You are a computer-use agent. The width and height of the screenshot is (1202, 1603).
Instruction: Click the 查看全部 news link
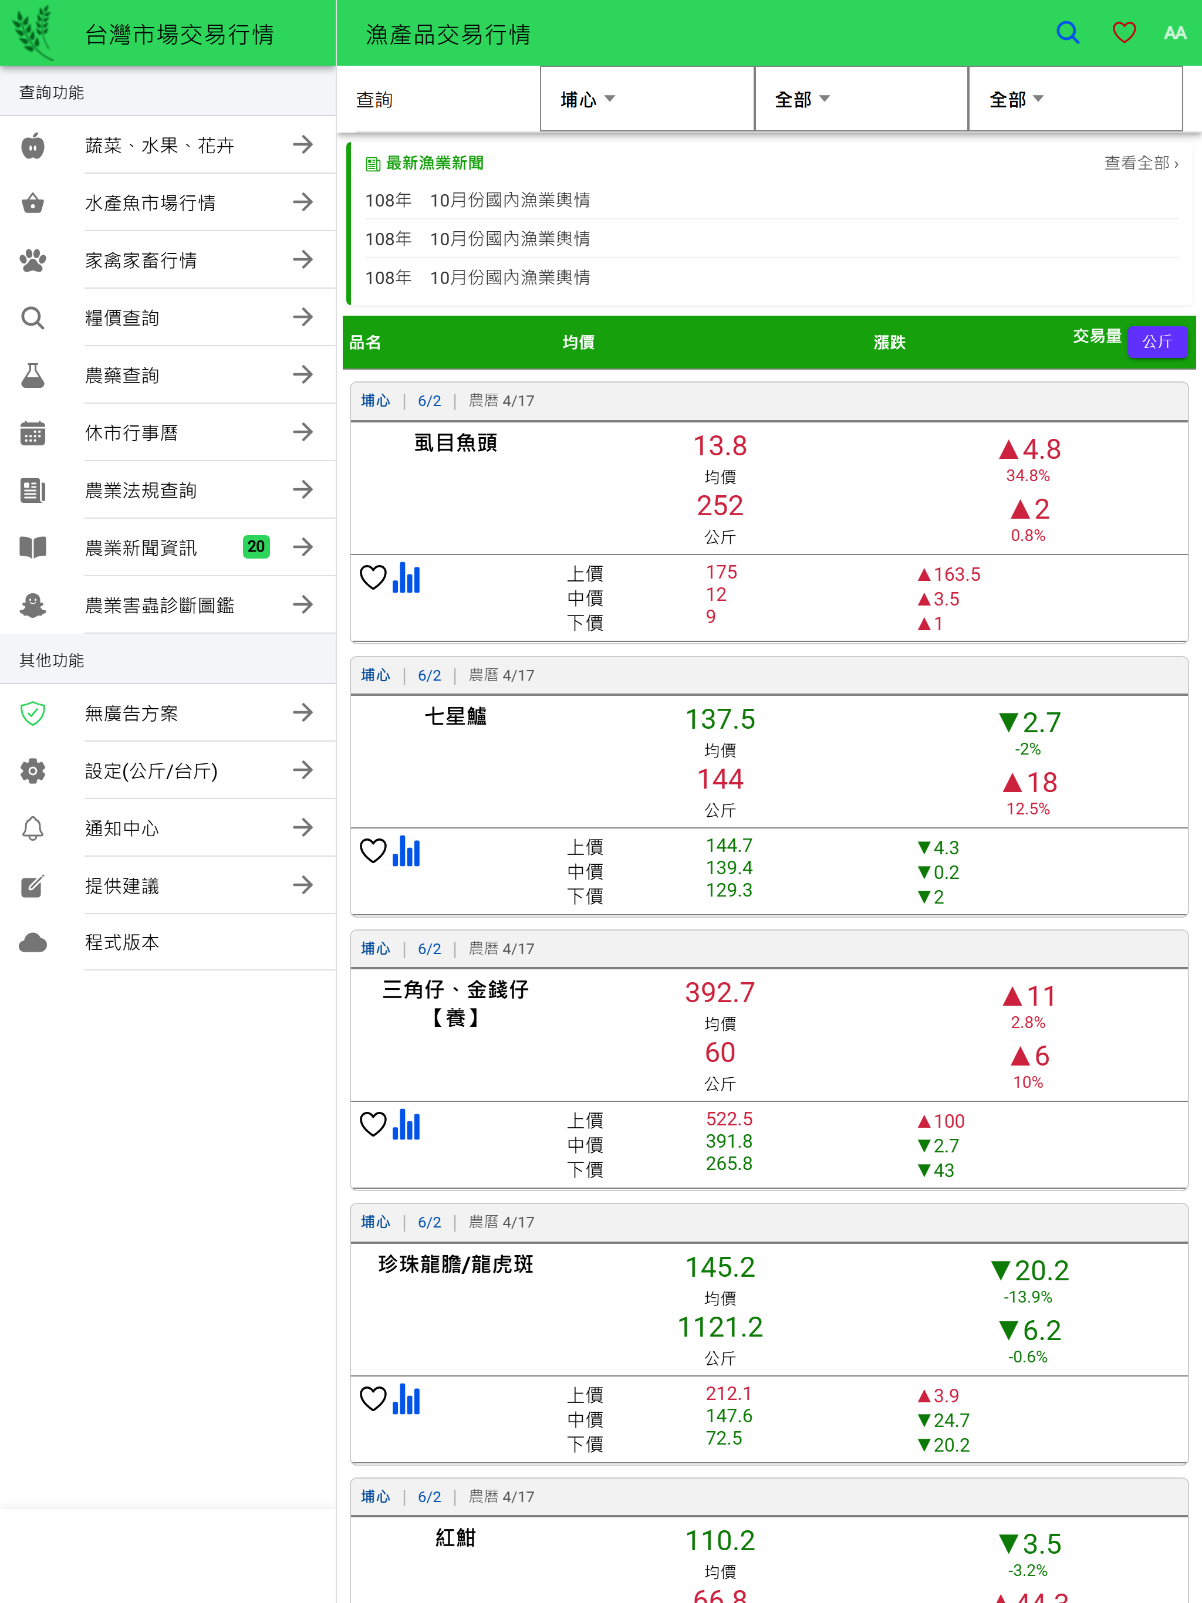[x=1141, y=164]
